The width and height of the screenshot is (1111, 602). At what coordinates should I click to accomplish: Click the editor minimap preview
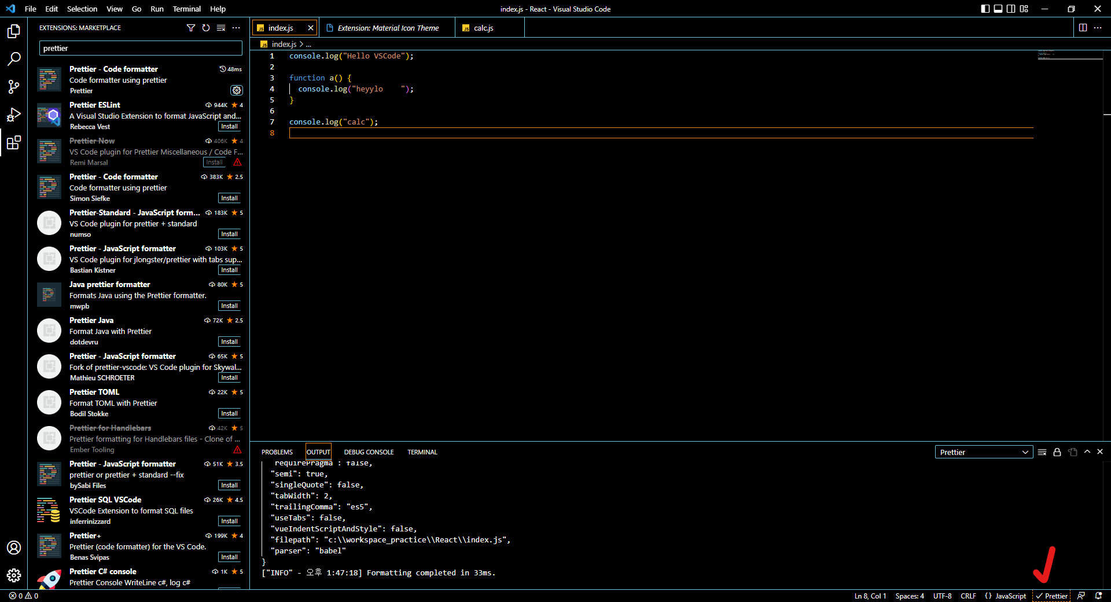[1070, 56]
